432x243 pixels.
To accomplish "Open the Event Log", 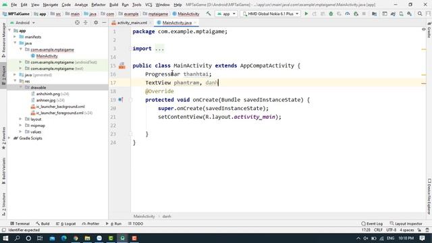I will tap(372, 223).
